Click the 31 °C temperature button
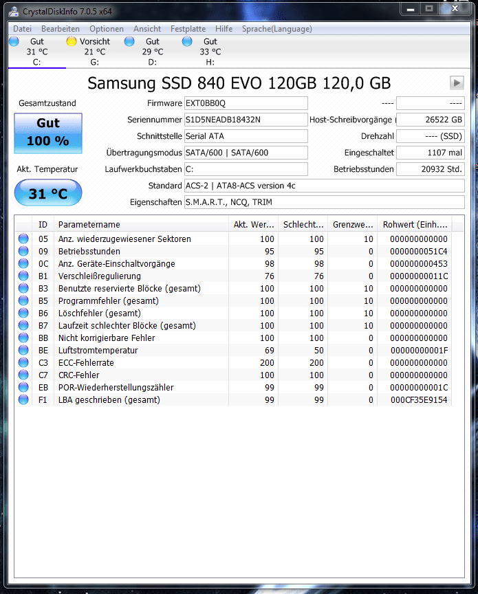 [x=48, y=192]
